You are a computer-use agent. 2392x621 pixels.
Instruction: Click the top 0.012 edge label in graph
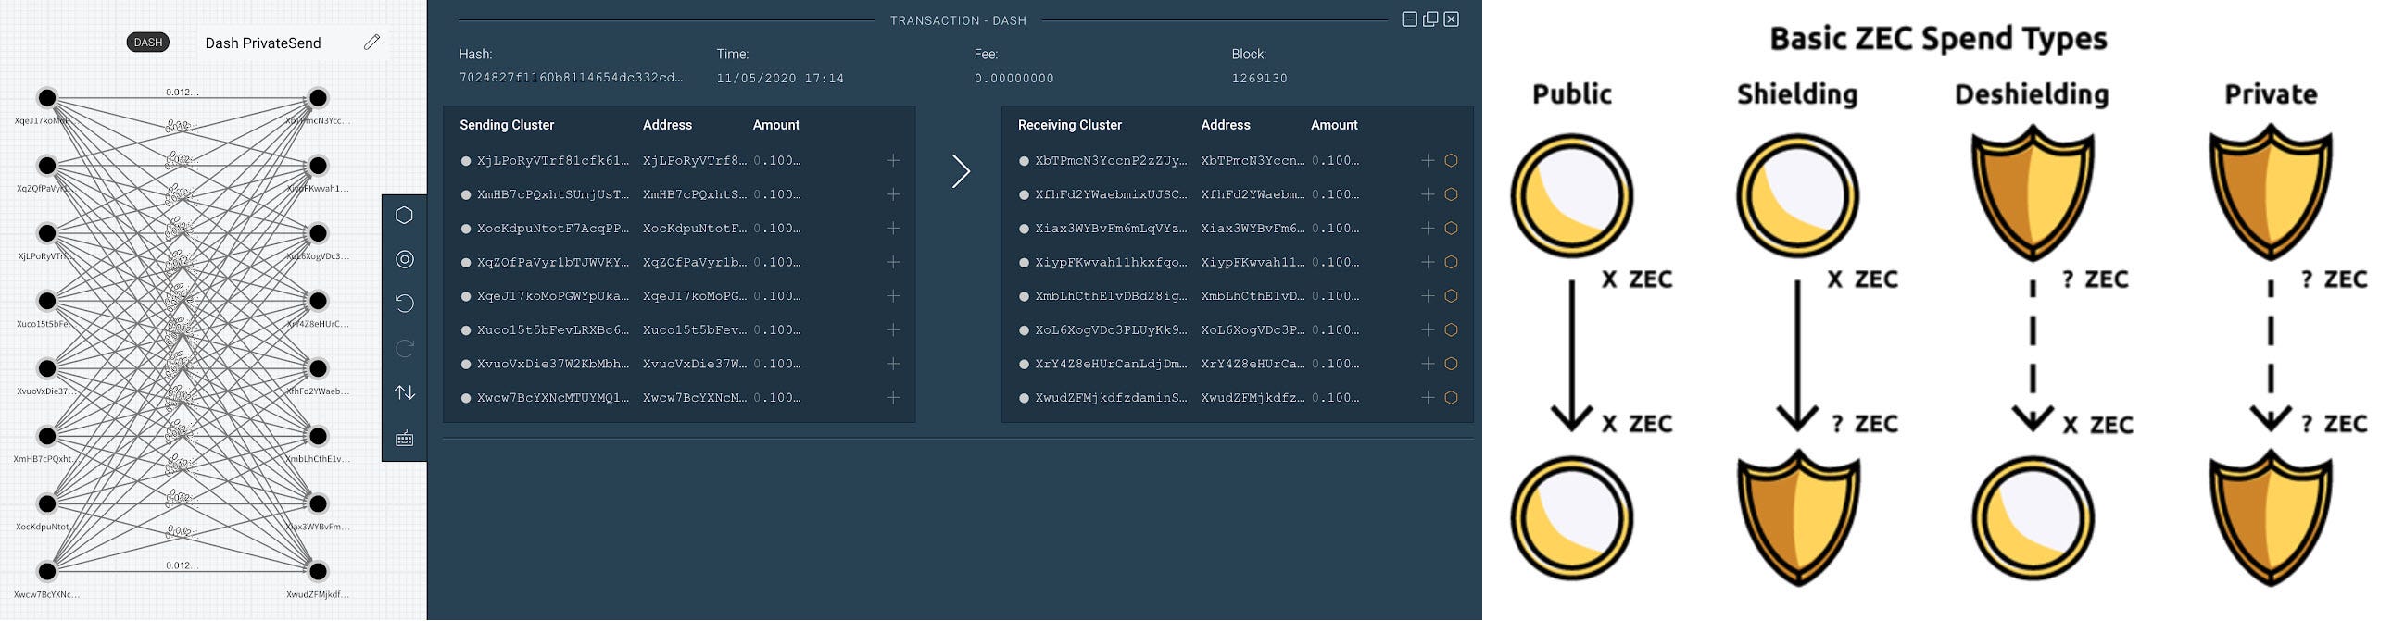tap(182, 92)
